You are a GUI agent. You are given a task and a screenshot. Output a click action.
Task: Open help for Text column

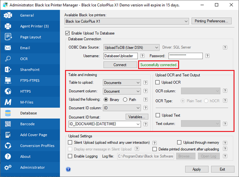tap(225, 124)
